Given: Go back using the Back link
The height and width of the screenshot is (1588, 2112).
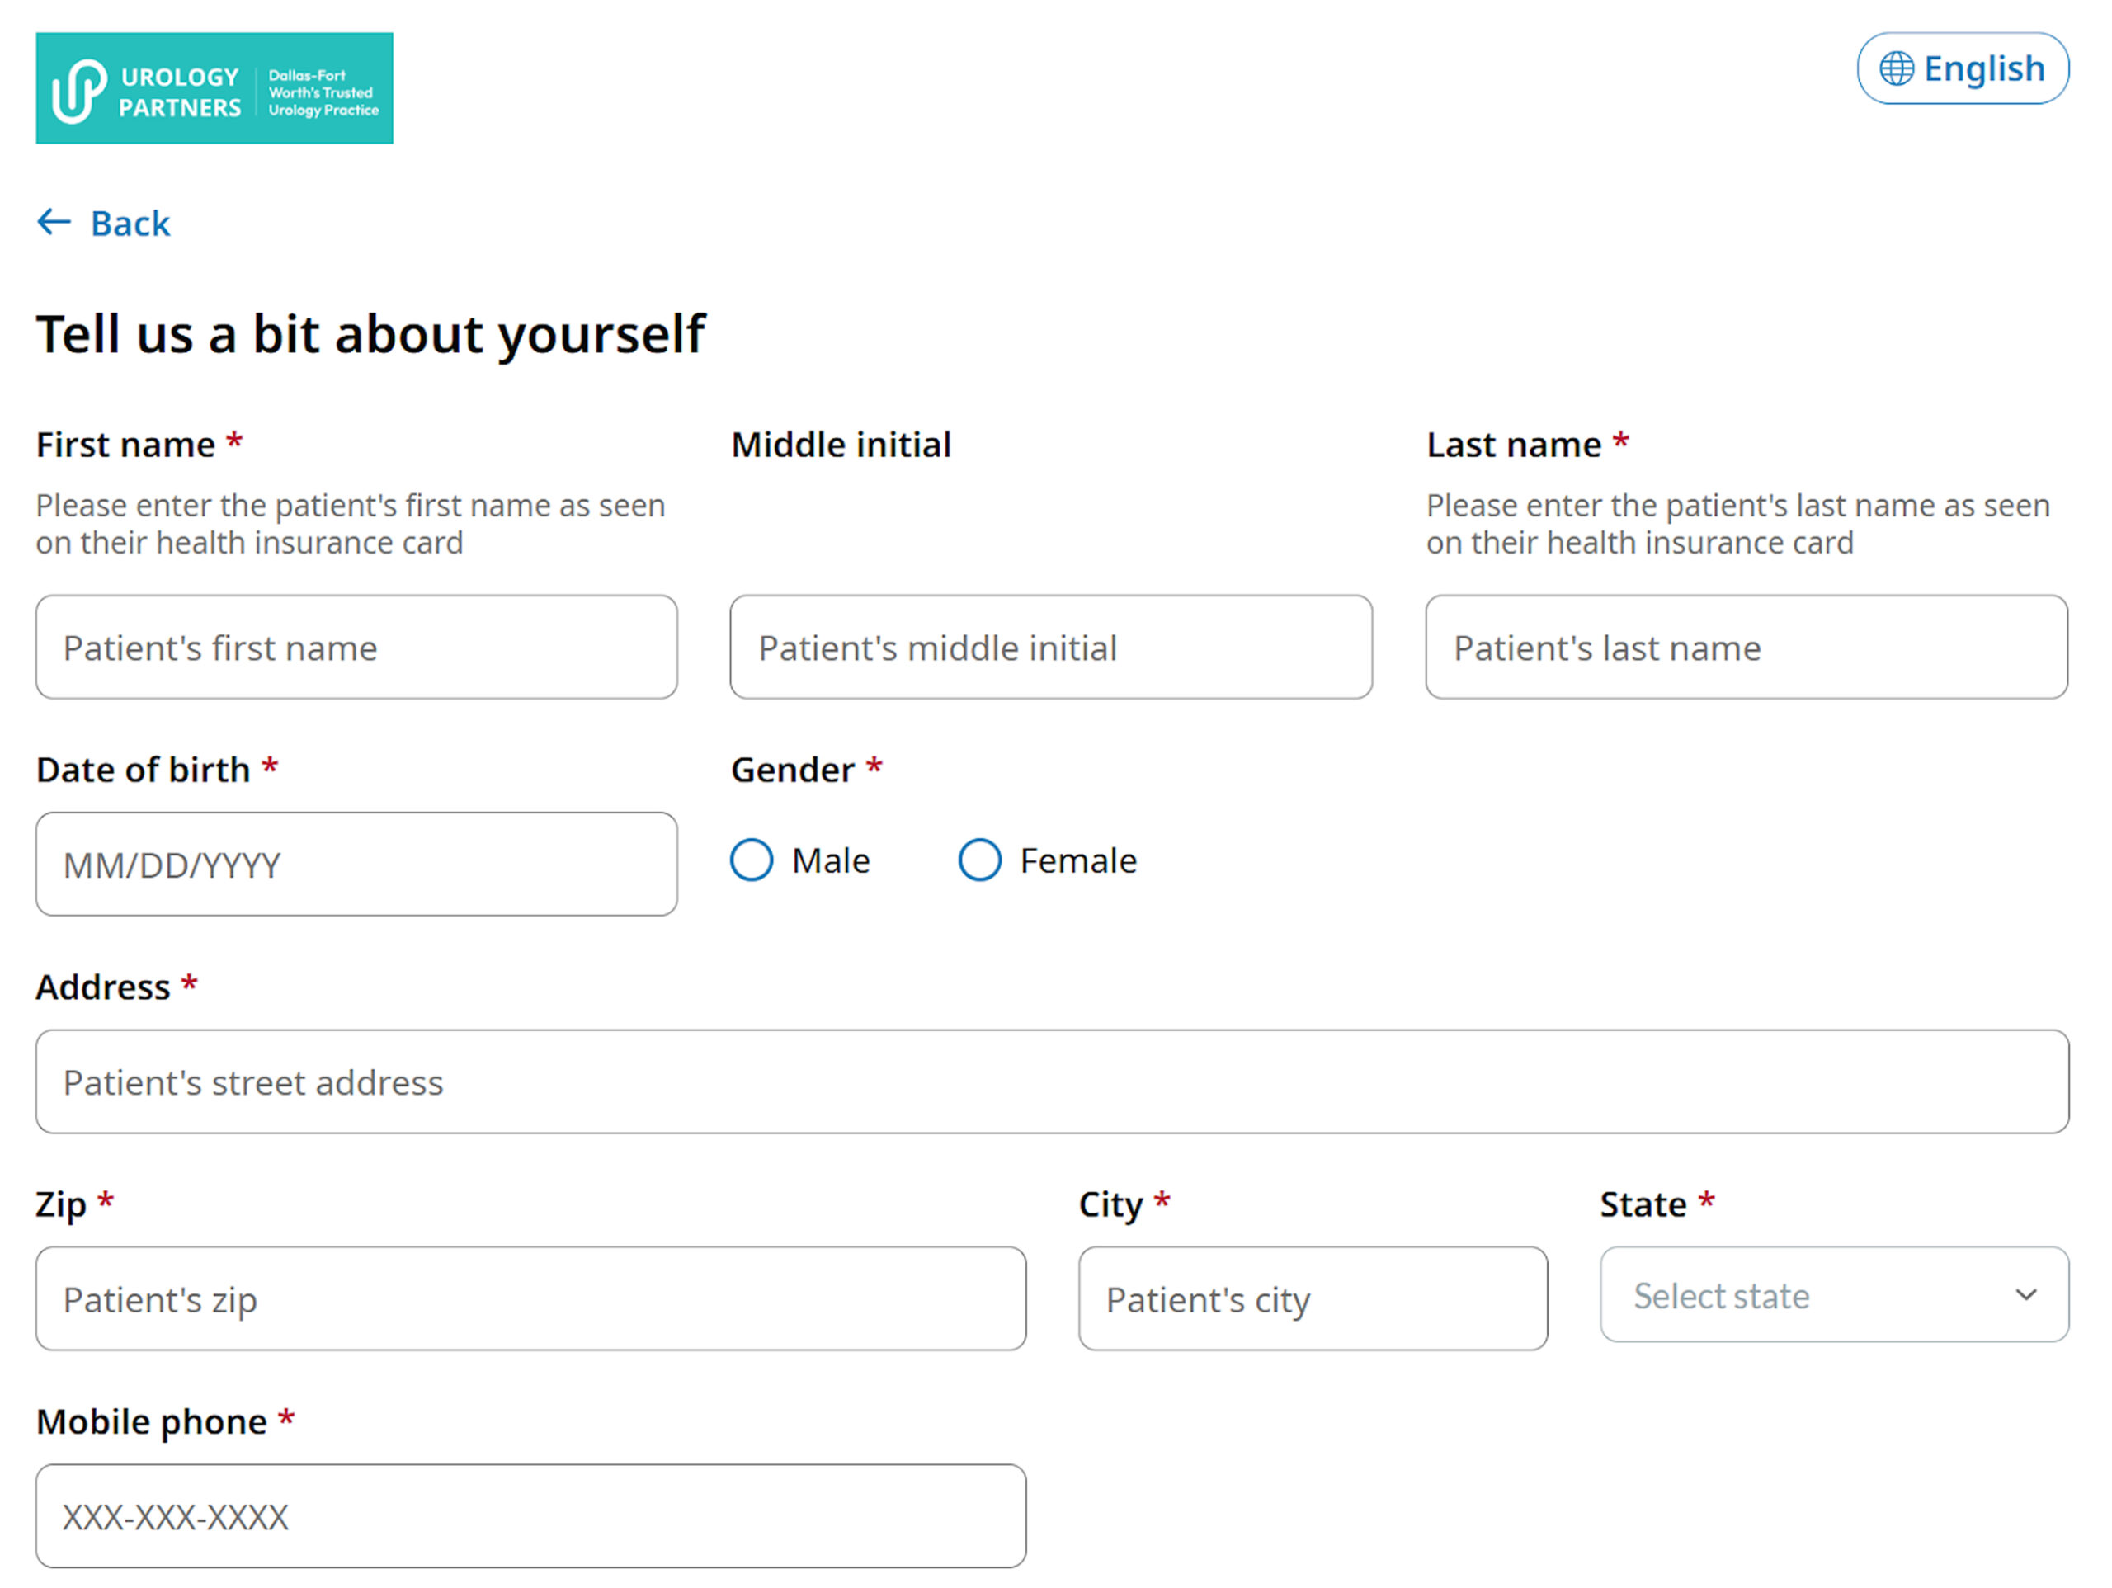Looking at the screenshot, I should coord(130,224).
